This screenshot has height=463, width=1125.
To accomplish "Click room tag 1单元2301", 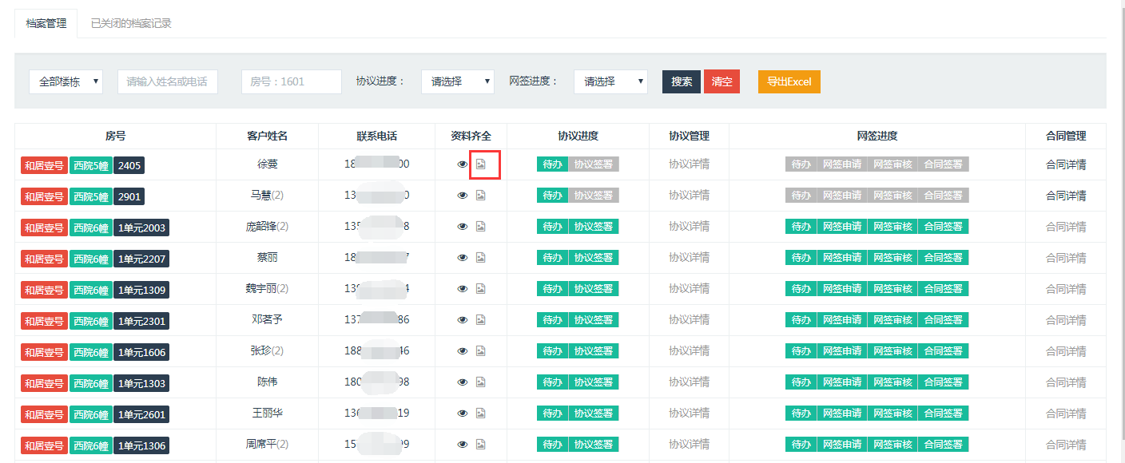I will pyautogui.click(x=141, y=321).
